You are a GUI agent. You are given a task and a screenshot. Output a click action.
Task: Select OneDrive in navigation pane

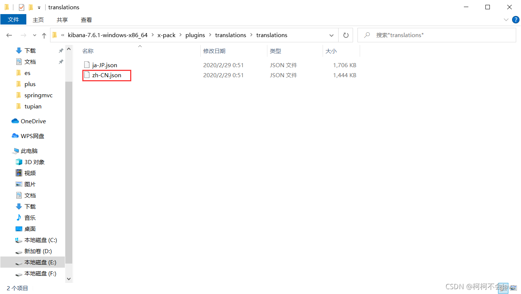(x=33, y=121)
